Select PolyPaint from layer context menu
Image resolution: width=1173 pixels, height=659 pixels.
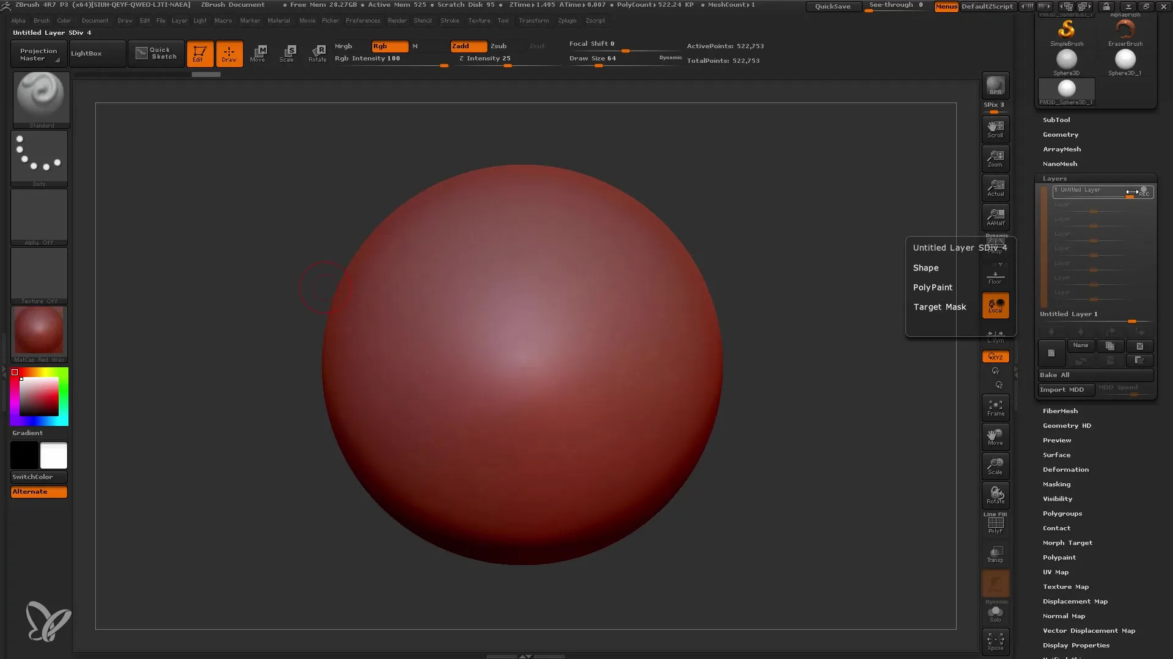[932, 287]
